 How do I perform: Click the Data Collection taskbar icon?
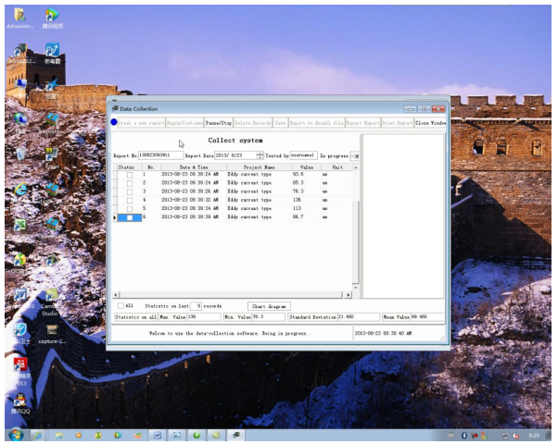pyautogui.click(x=235, y=435)
